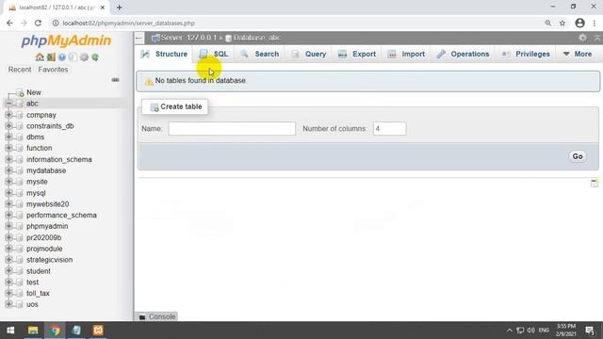Click the browser zoom magnifier icon
This screenshot has width=603, height=339.
[x=548, y=23]
